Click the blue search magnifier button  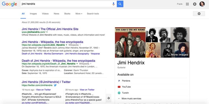coord(120,4)
